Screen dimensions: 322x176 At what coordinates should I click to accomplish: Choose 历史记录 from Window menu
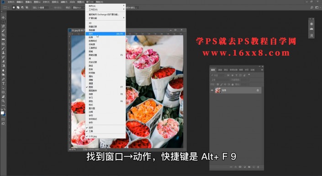click(105, 62)
